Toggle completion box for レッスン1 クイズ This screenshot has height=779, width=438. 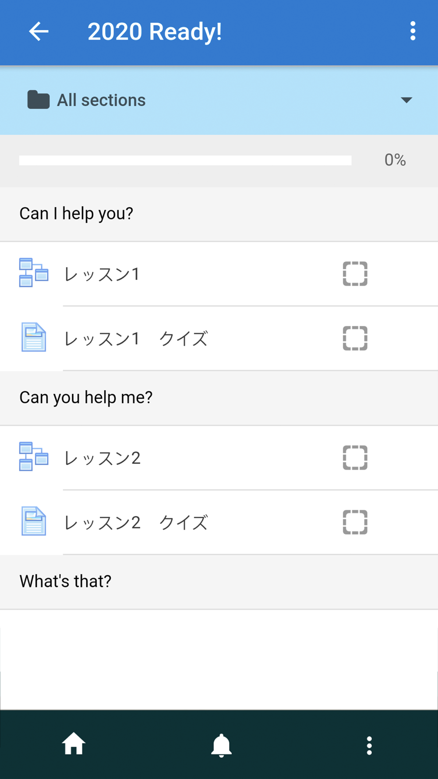tap(355, 338)
